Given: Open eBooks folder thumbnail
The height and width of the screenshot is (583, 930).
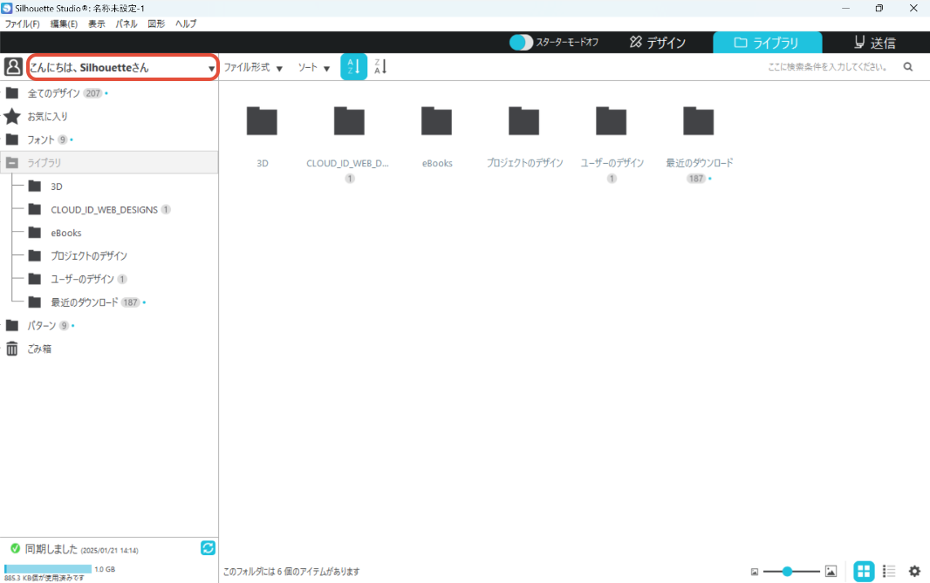Looking at the screenshot, I should click(x=436, y=121).
